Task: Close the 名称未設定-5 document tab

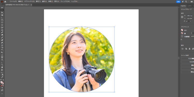Action: pyautogui.click(x=31, y=5)
